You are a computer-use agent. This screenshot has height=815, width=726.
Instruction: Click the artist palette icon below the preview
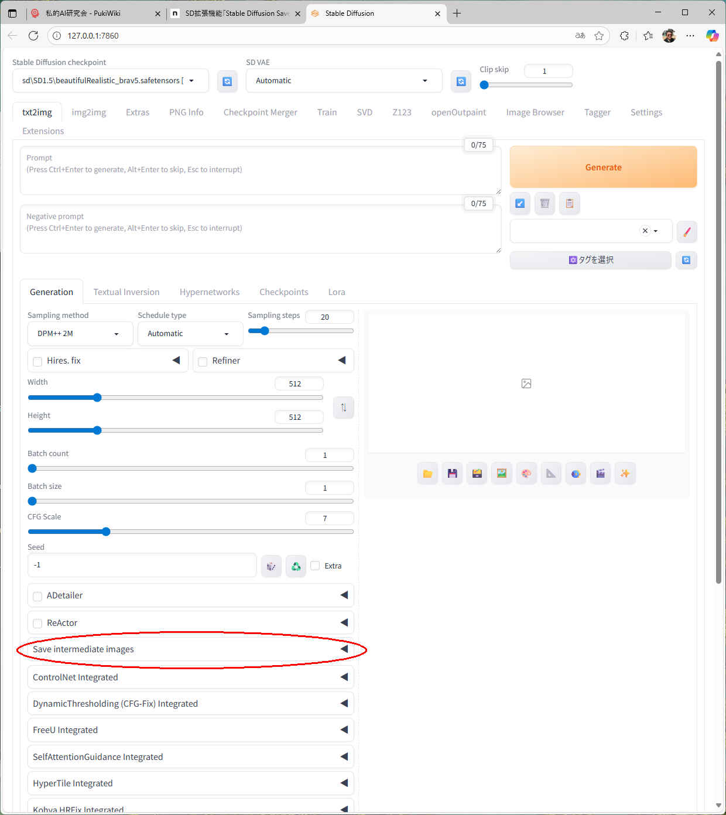point(526,474)
